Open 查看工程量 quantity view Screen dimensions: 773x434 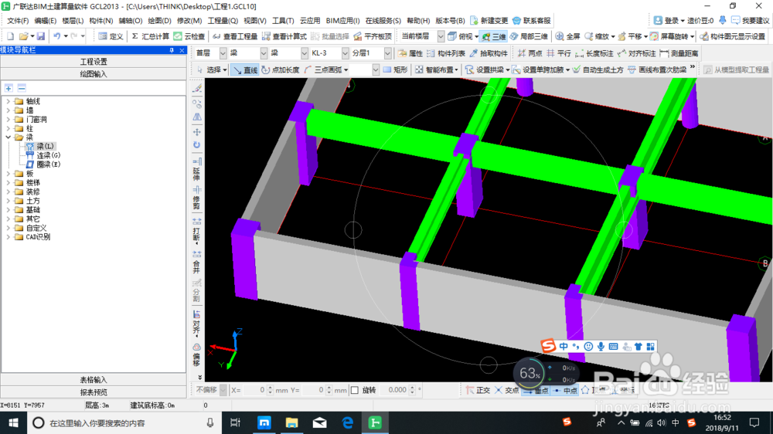point(235,36)
